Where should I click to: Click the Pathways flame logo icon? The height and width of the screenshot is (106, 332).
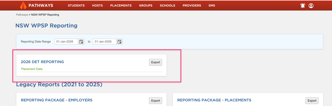click(x=23, y=5)
